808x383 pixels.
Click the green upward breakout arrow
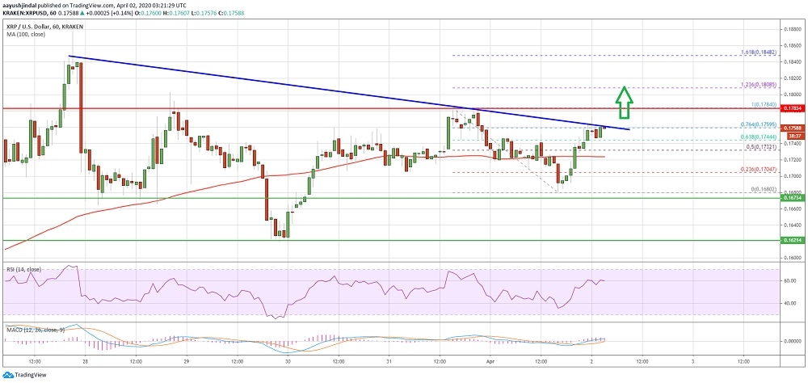point(625,98)
